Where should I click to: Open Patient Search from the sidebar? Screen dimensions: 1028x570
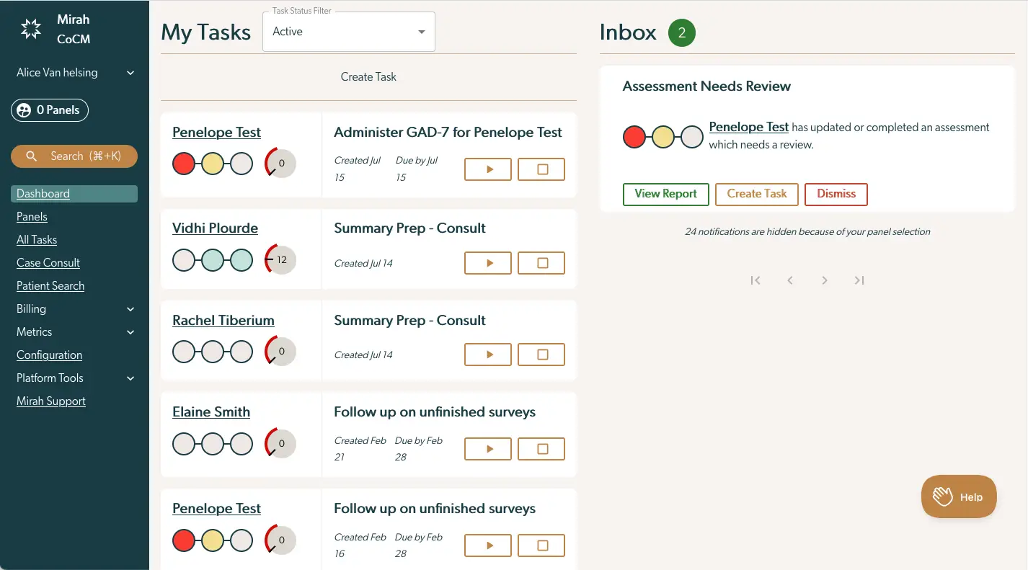50,285
